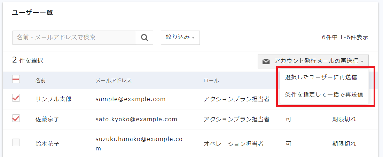The width and height of the screenshot is (383, 157).
Task: Click the ロール column header
Action: [211, 81]
